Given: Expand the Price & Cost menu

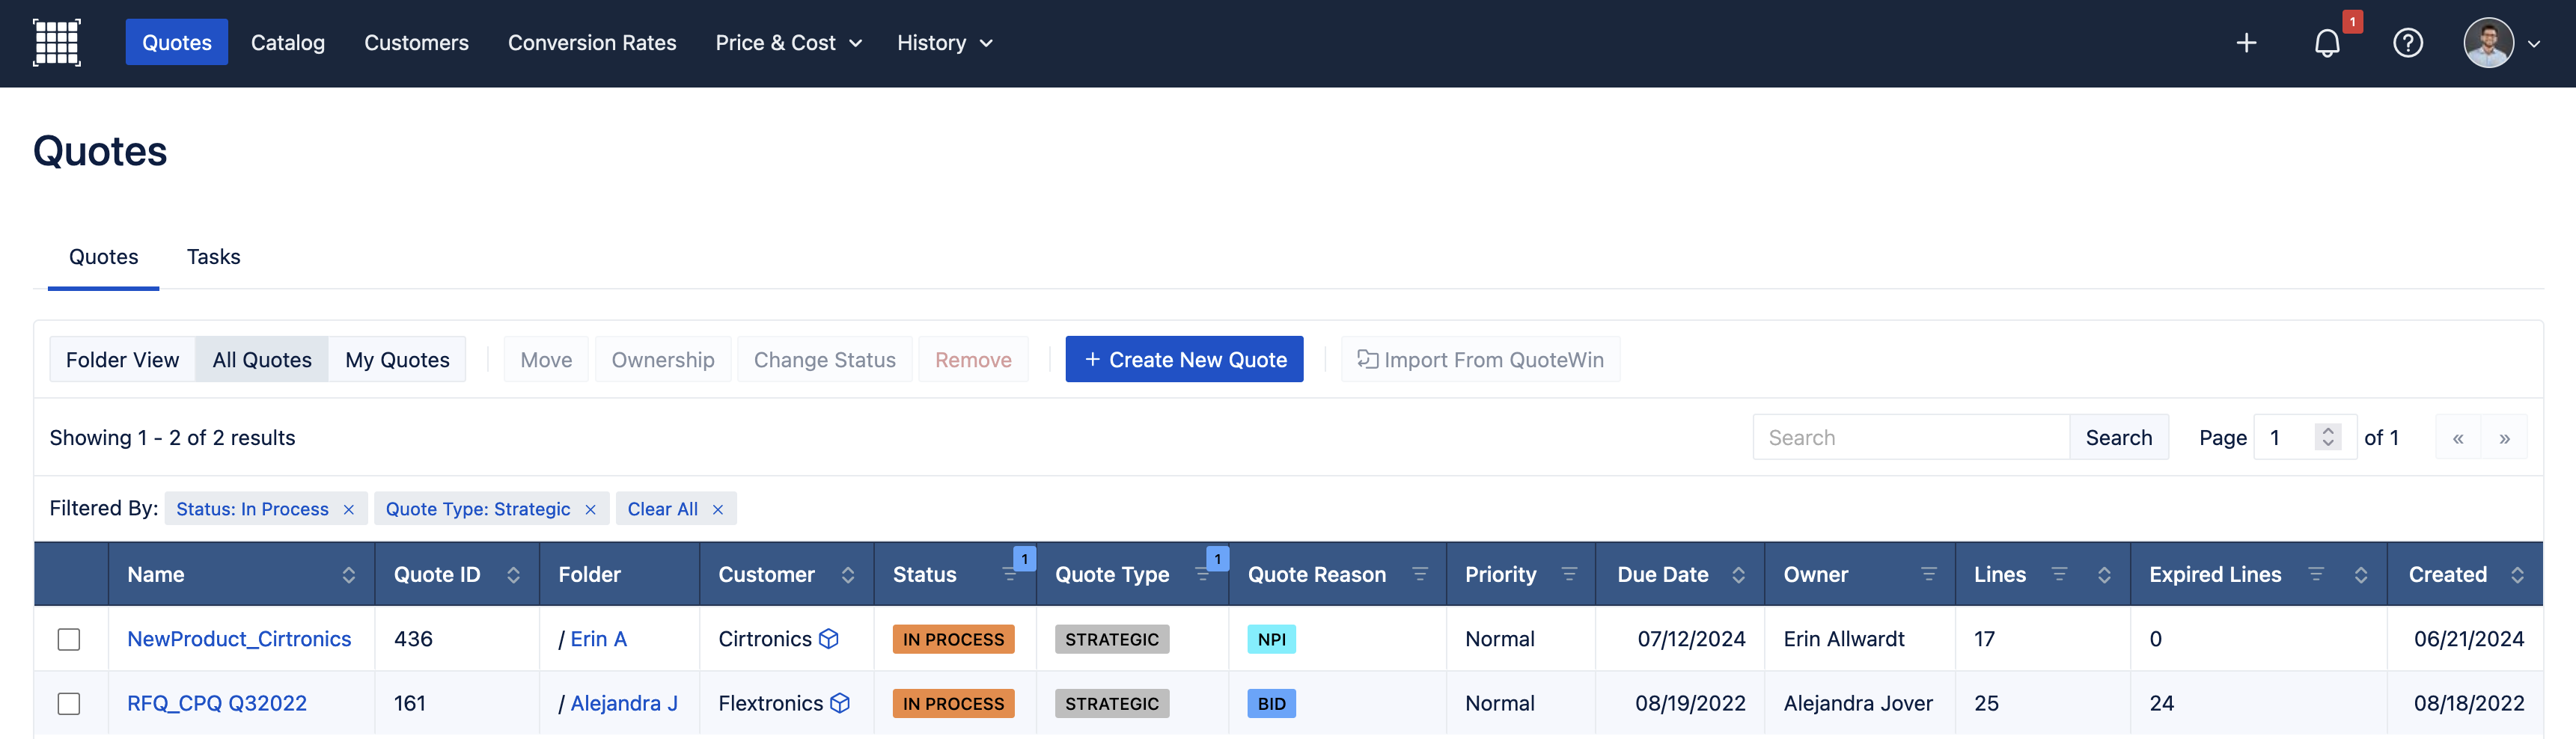Looking at the screenshot, I should click(x=788, y=43).
